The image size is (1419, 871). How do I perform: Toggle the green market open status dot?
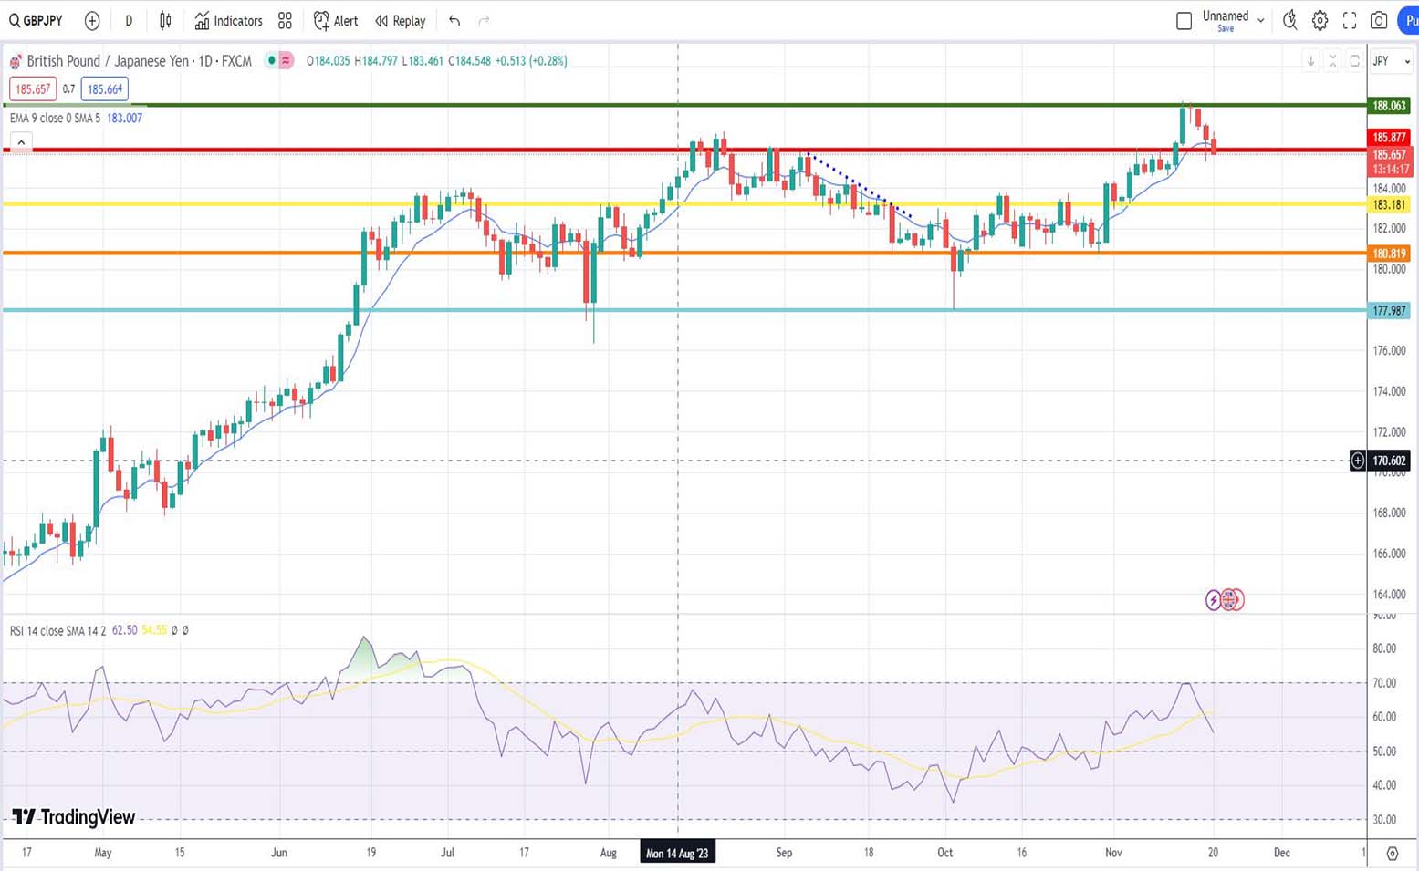click(x=271, y=61)
